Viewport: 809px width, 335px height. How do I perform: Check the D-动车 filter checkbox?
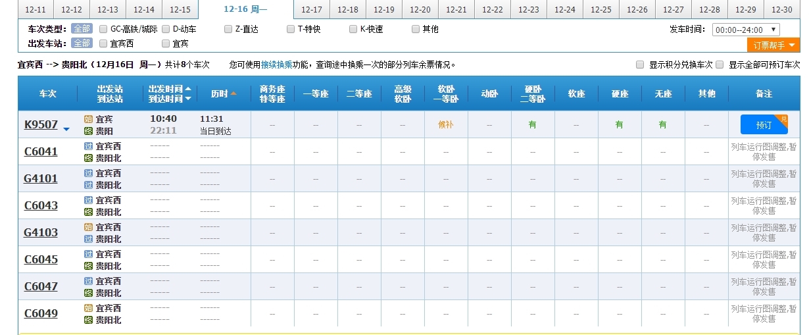pos(166,29)
